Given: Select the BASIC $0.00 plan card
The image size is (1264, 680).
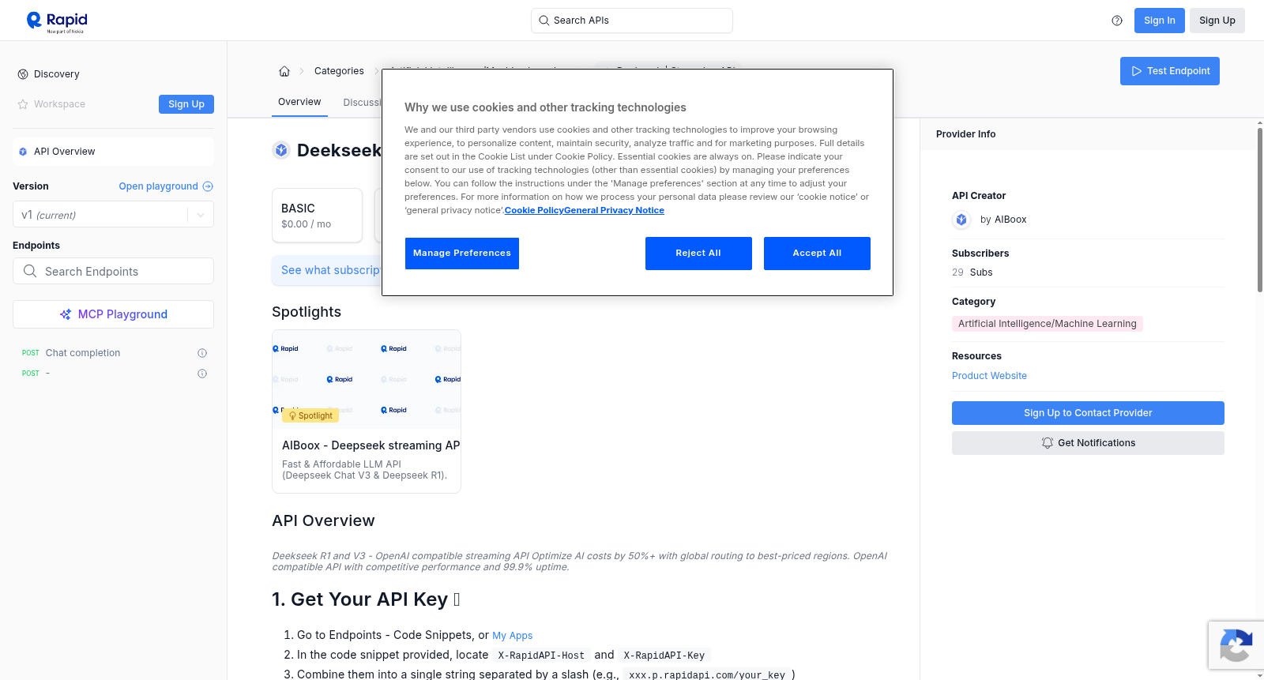Looking at the screenshot, I should click(318, 215).
